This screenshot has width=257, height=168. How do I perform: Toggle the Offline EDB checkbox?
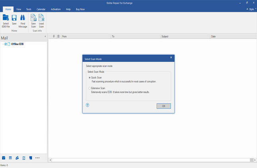(x=5, y=44)
